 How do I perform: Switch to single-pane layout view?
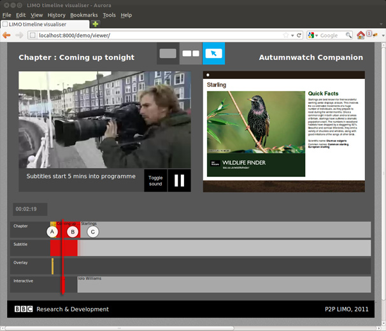coord(168,53)
